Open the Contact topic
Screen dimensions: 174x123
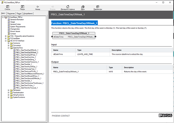pyautogui.click(x=13, y=34)
